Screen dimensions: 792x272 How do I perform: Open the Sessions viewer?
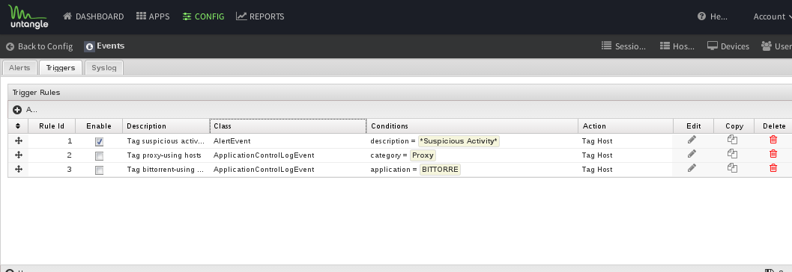point(624,46)
